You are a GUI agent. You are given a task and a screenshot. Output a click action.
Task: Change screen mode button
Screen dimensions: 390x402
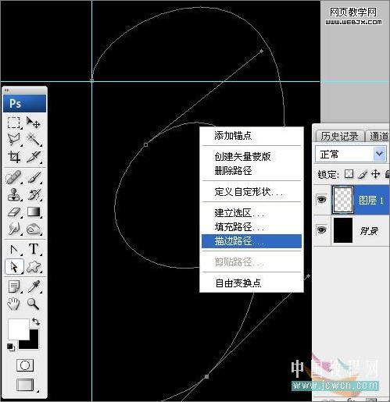pos(25,385)
